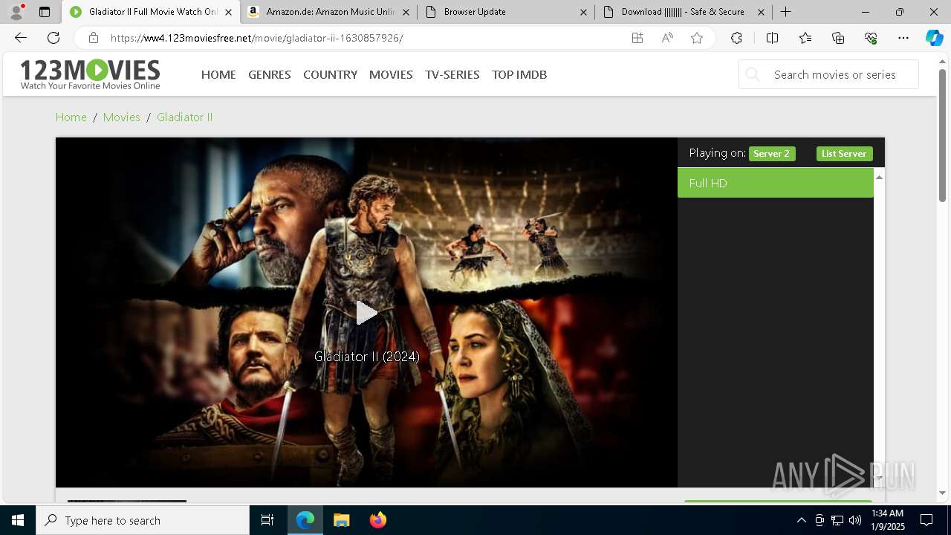Click the address bar URL
The height and width of the screenshot is (535, 951).
(x=257, y=38)
